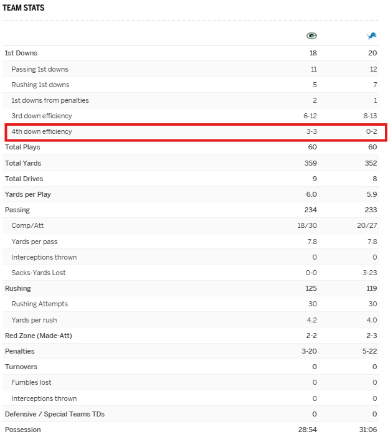The height and width of the screenshot is (442, 388).
Task: Click the Total Plays row label
Action: pyautogui.click(x=22, y=148)
